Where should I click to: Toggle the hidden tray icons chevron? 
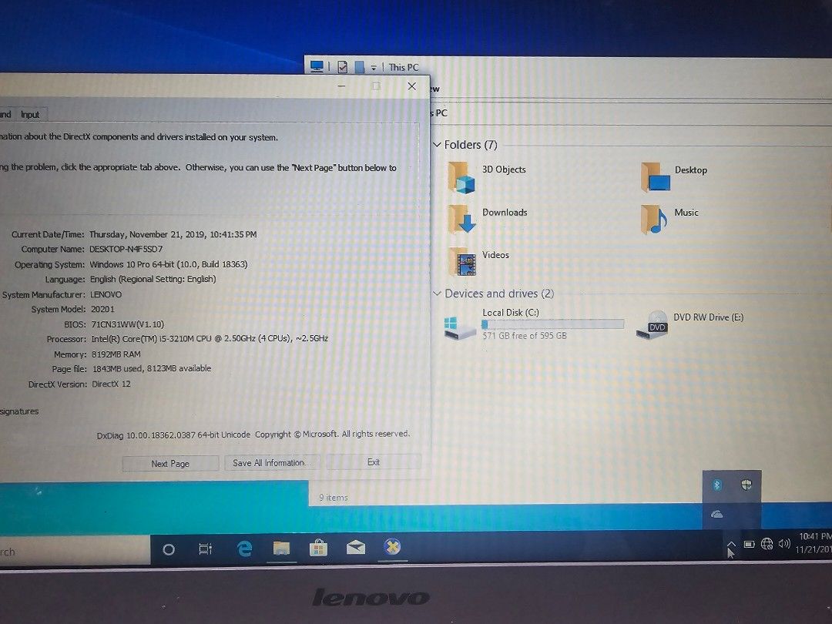click(x=731, y=545)
